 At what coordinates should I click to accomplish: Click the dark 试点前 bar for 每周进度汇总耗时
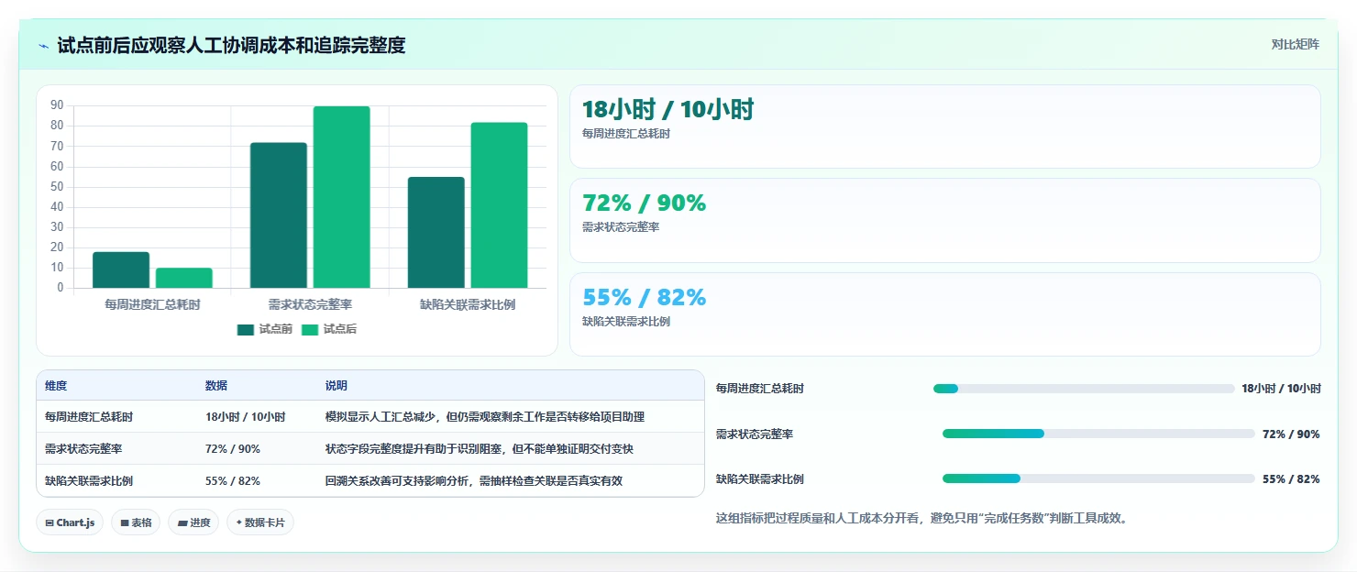(121, 269)
